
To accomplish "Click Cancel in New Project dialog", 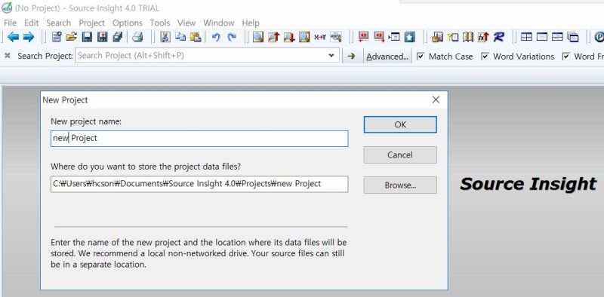I will (400, 155).
